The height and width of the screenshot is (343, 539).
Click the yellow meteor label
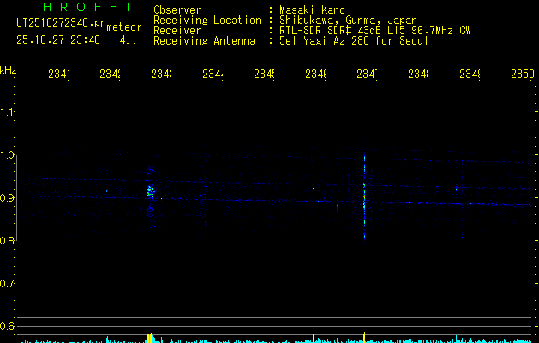point(124,27)
